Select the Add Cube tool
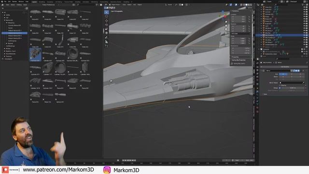Screen dimensions: 309x174 (x=107, y=46)
